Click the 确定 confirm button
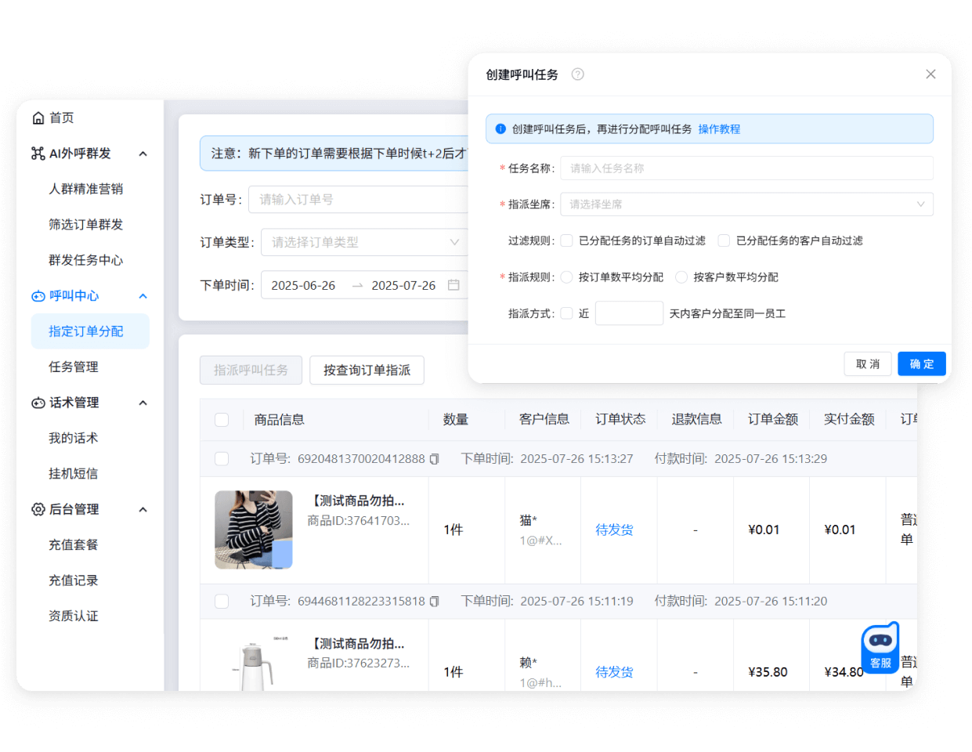The image size is (972, 752). coord(922,363)
